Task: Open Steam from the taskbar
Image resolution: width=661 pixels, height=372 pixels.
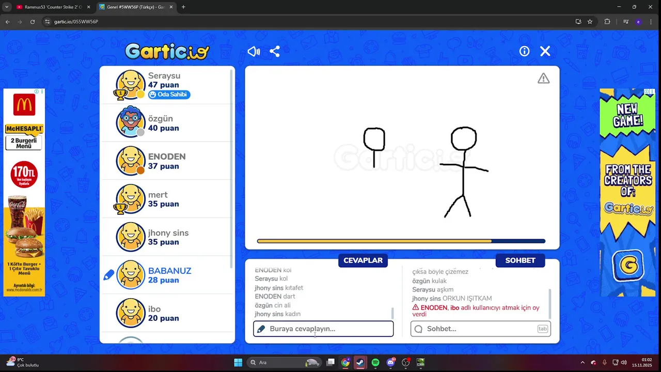Action: 360,362
